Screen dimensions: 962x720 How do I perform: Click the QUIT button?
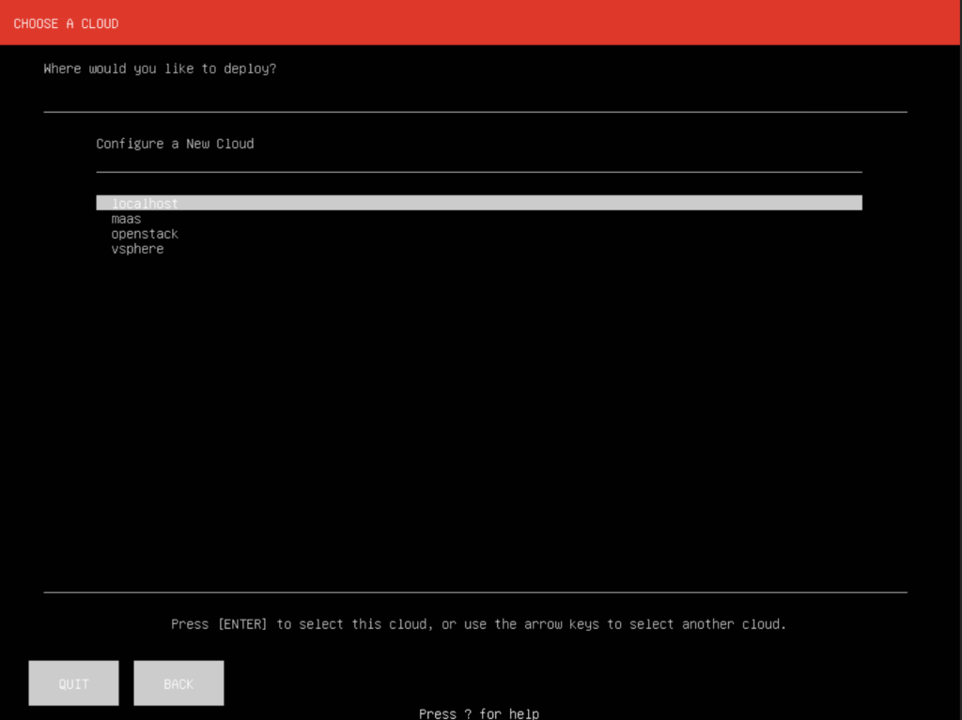point(73,682)
